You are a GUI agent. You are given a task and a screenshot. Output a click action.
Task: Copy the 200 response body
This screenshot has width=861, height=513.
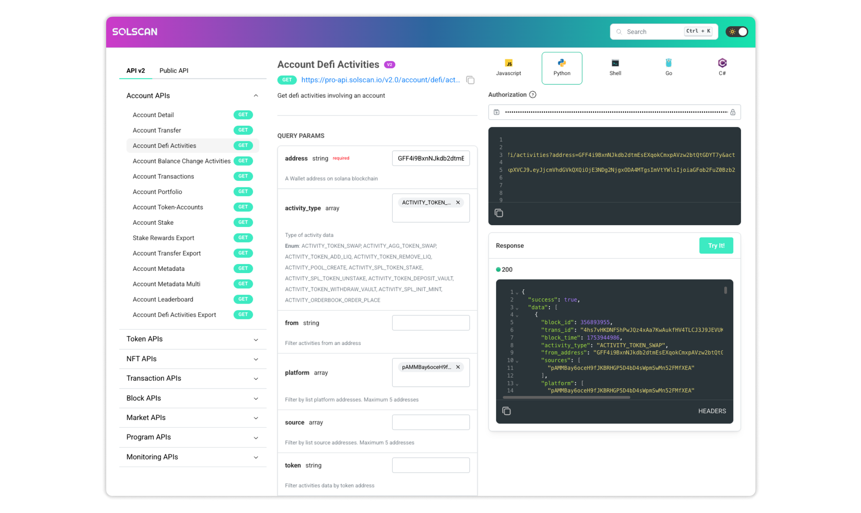[507, 410]
